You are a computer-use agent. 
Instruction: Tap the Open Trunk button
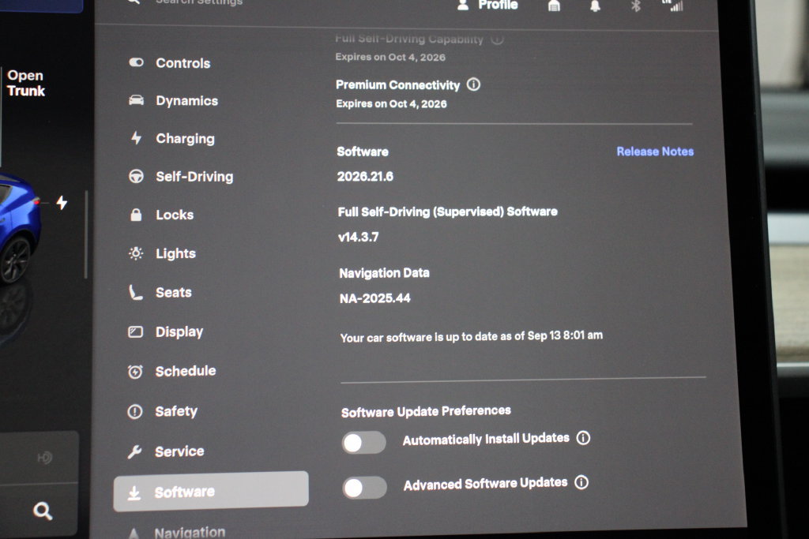[26, 83]
